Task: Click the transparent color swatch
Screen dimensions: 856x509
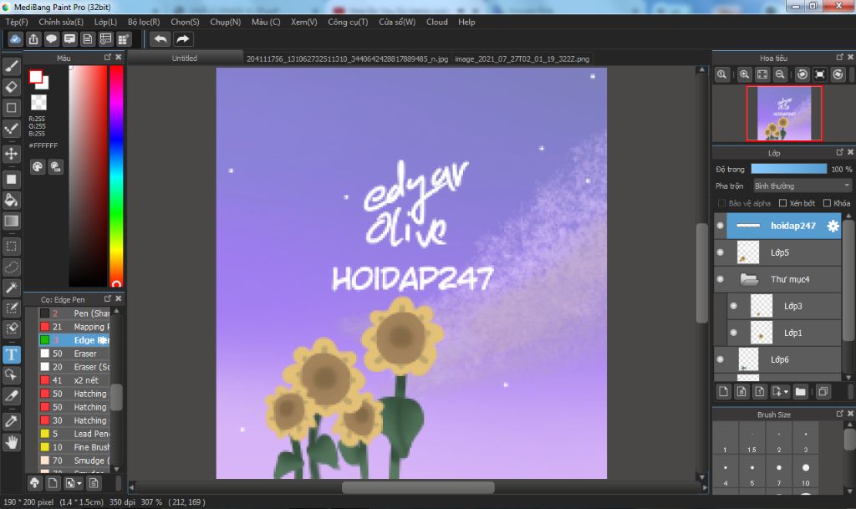Action: coord(38,103)
